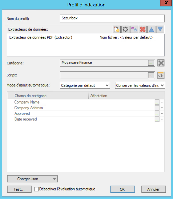Click 'Nom fichier: <valeur par défaut>' text
Screen dimensions: 173x199
coord(127,37)
